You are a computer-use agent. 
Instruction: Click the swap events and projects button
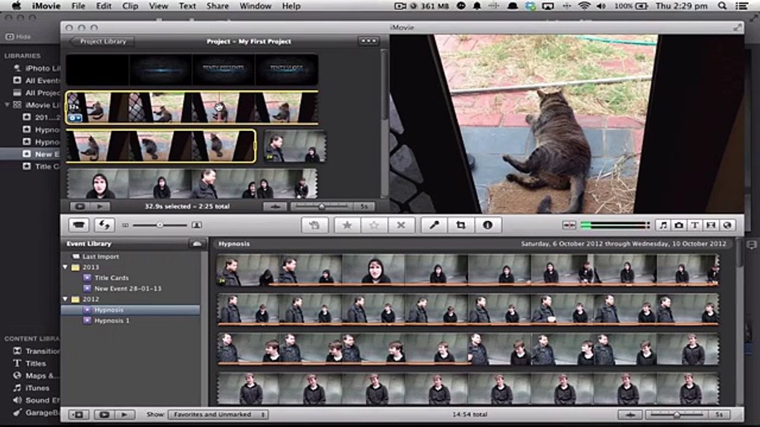[x=104, y=225]
